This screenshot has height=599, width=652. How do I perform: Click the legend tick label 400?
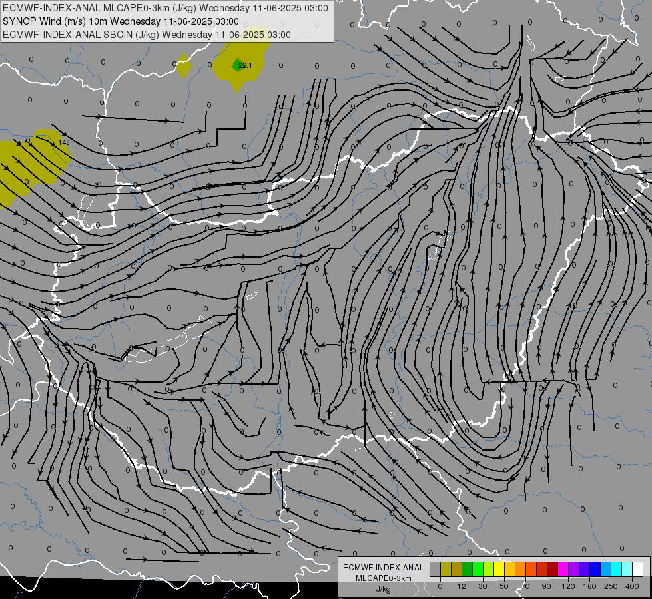pos(632,586)
